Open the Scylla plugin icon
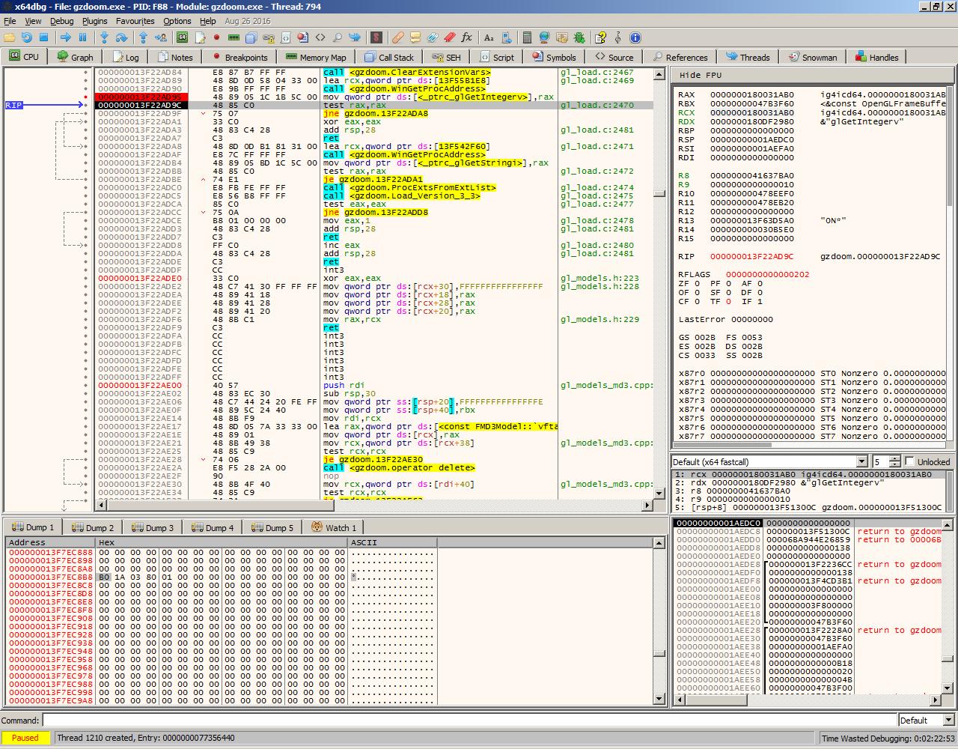958x749 pixels. click(376, 37)
